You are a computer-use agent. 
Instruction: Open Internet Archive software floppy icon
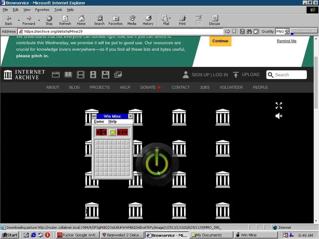(106, 75)
